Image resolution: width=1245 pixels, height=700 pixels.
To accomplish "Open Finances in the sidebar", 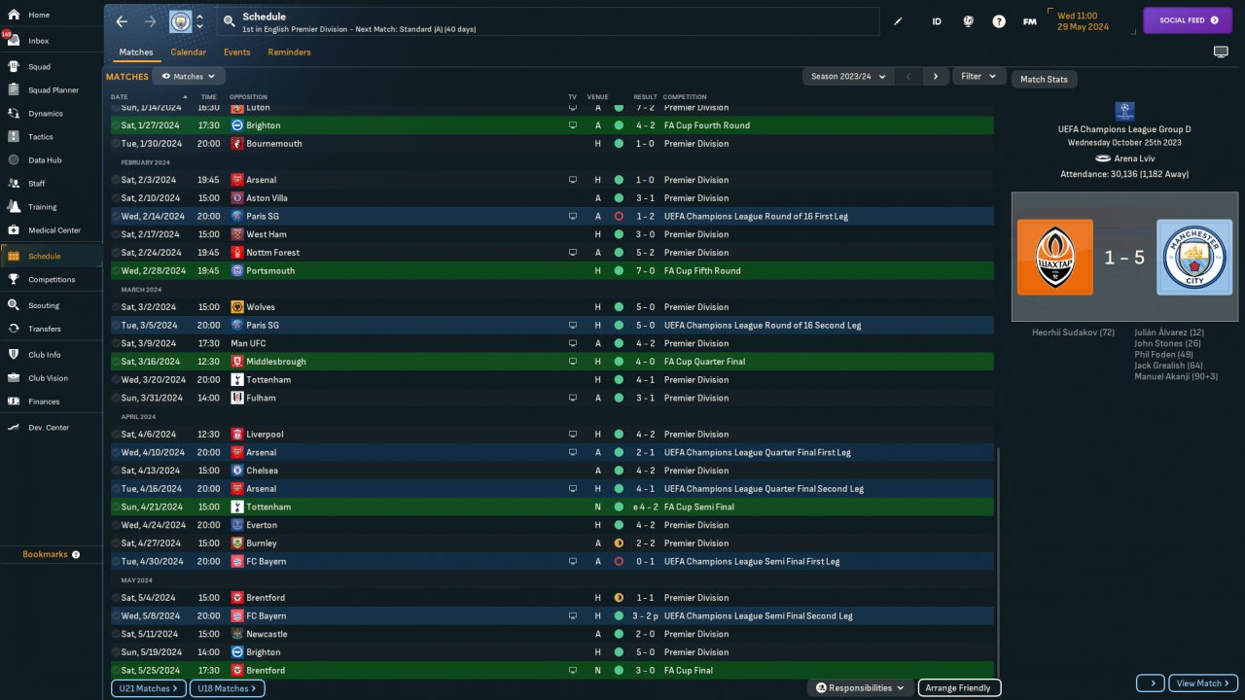I will [x=52, y=402].
